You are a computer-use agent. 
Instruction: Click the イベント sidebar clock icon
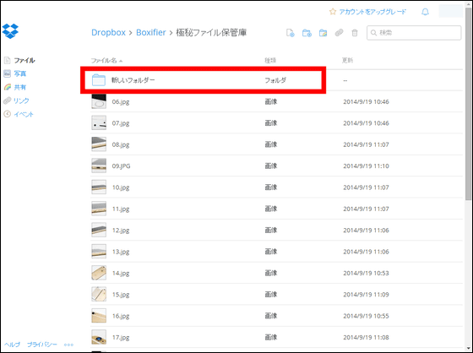point(8,114)
